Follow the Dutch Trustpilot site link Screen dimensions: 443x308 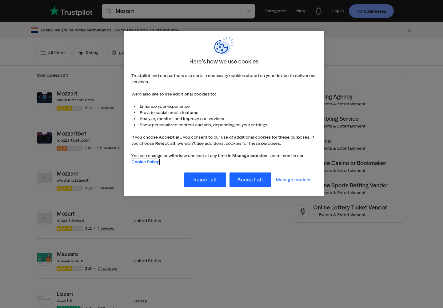pyautogui.click(x=146, y=30)
